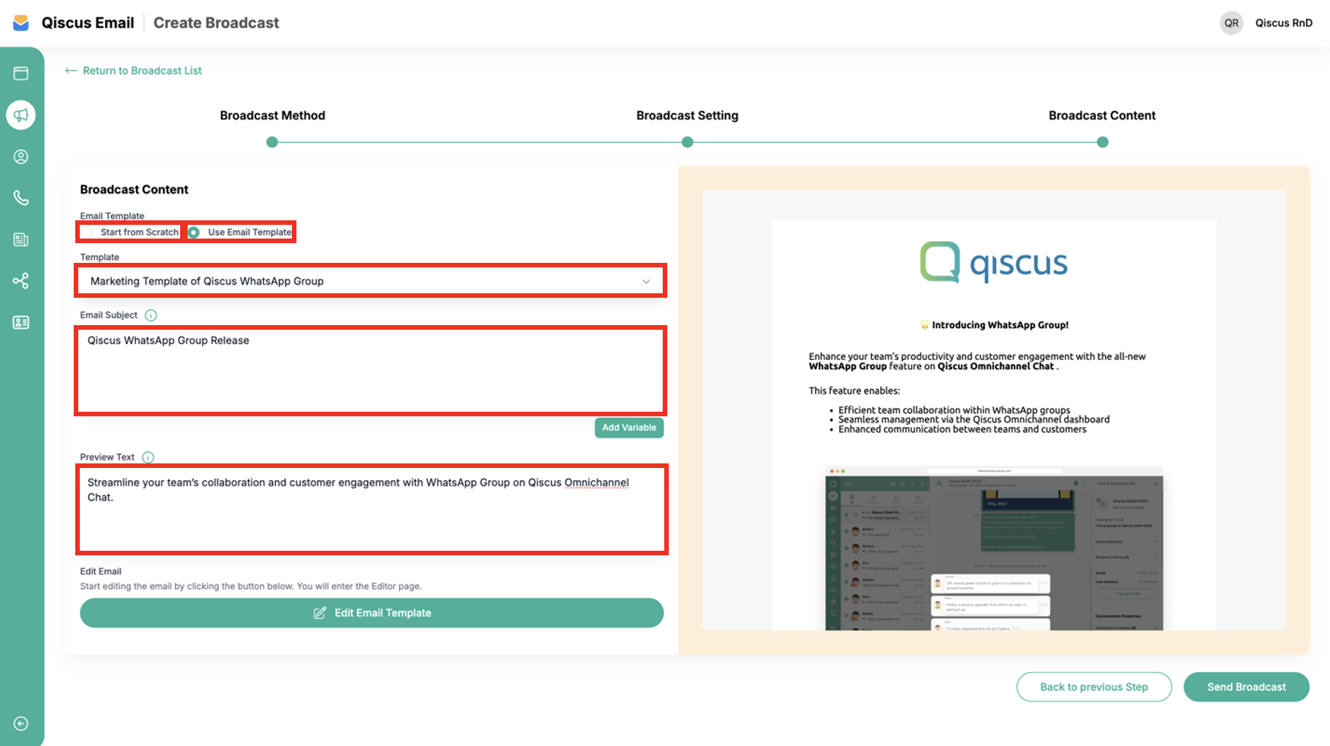Go to the Broadcast Method step
1330x746 pixels.
[272, 115]
